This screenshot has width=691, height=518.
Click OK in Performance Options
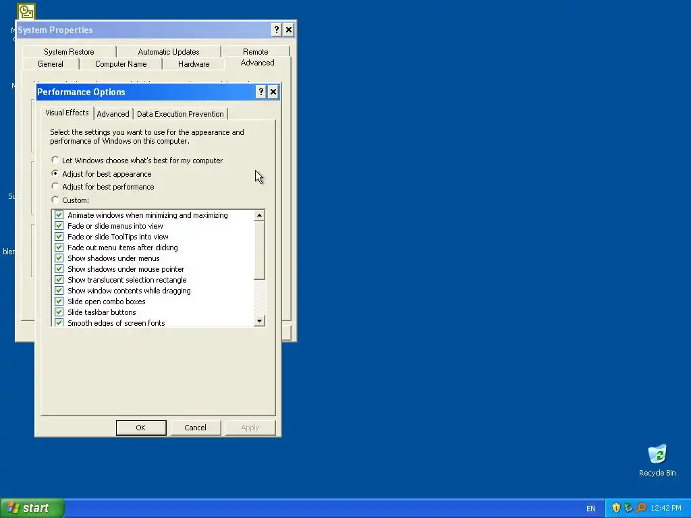pos(141,427)
